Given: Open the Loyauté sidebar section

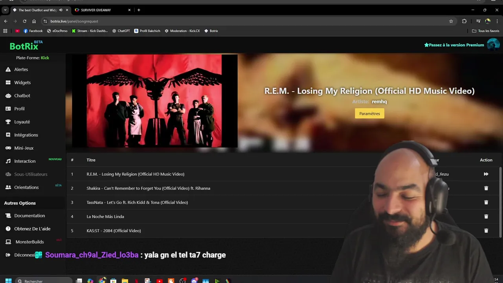Looking at the screenshot, I should (x=22, y=122).
